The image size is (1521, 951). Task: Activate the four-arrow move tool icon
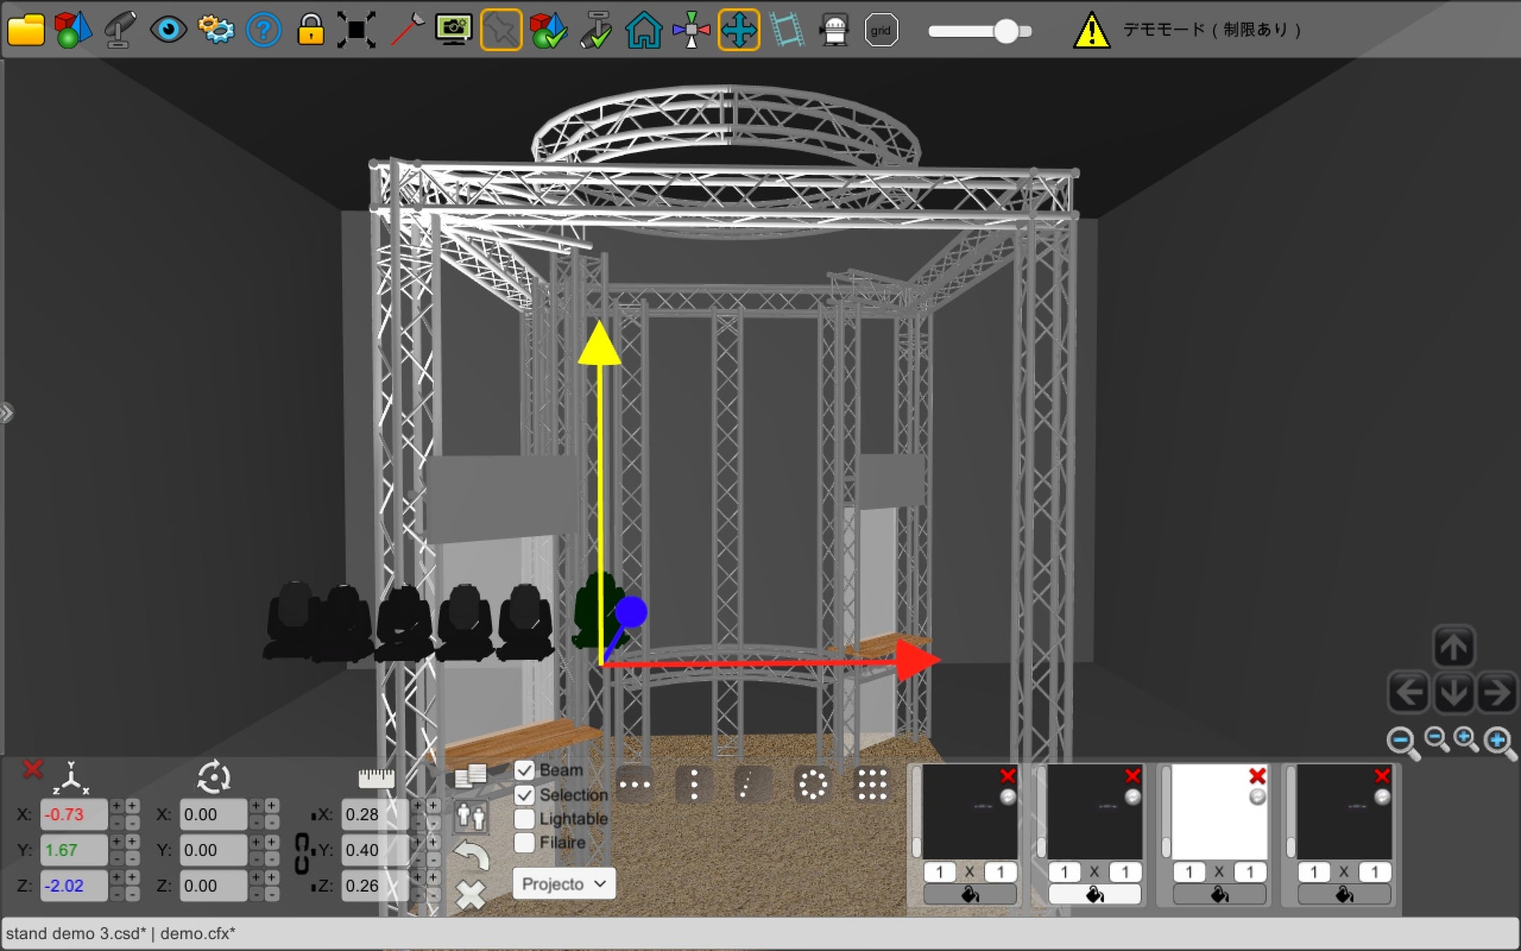point(738,30)
